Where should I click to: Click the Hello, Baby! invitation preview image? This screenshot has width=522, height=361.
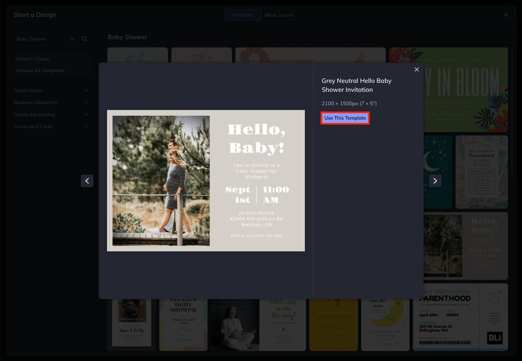click(206, 181)
